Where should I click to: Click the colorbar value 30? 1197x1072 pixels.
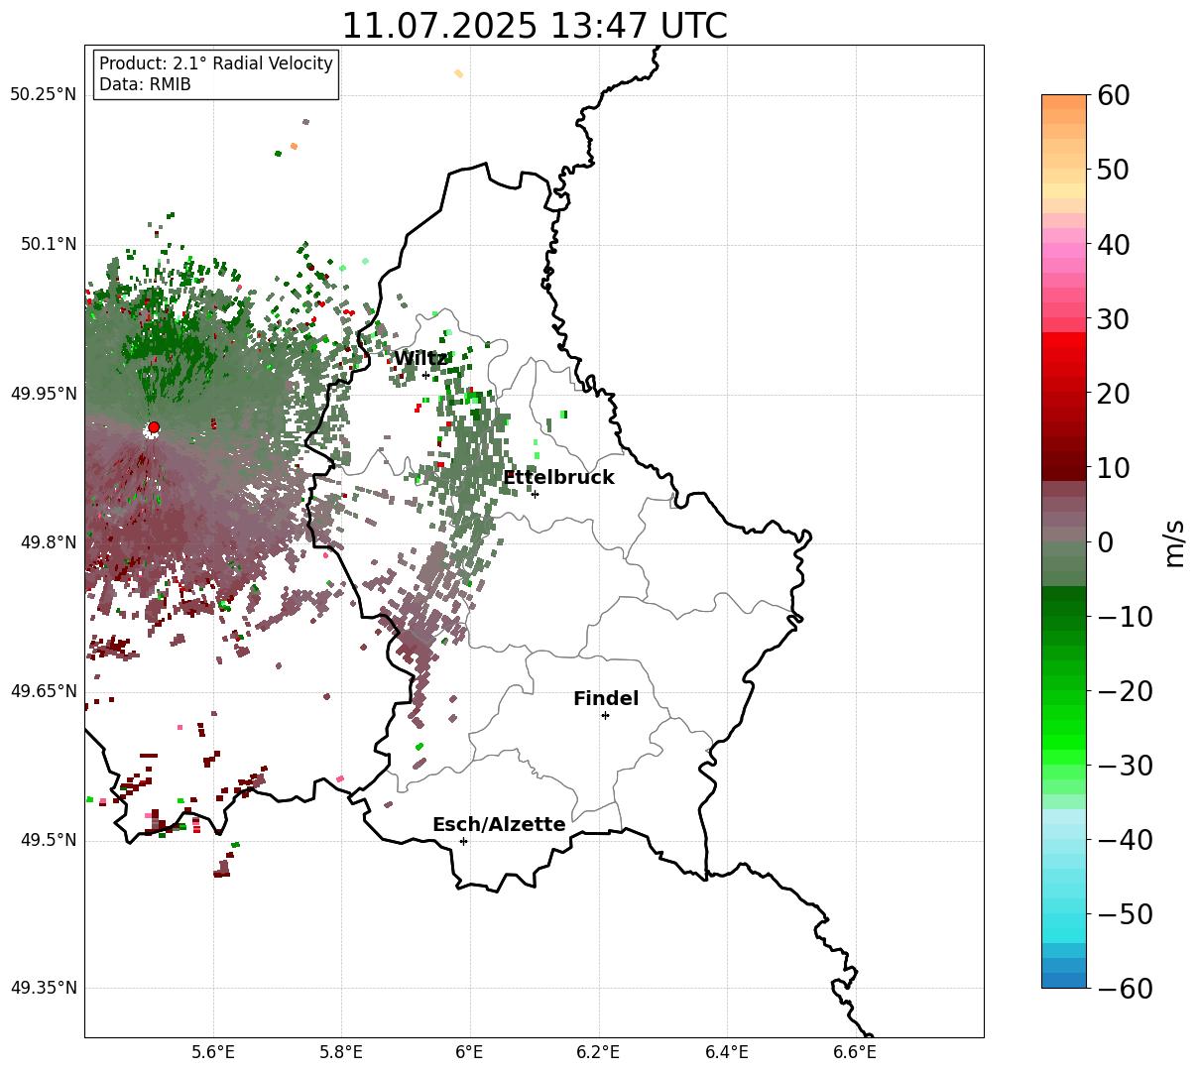pos(1113,319)
